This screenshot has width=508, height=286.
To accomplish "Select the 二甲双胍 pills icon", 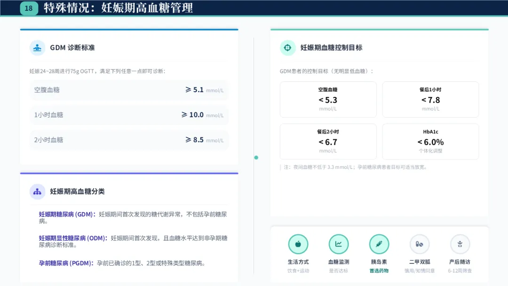I will pos(420,244).
